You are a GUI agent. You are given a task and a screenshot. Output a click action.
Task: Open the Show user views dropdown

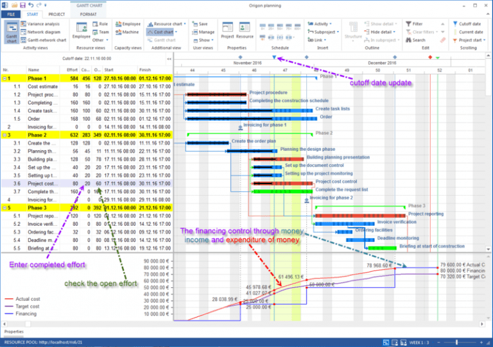tap(203, 40)
